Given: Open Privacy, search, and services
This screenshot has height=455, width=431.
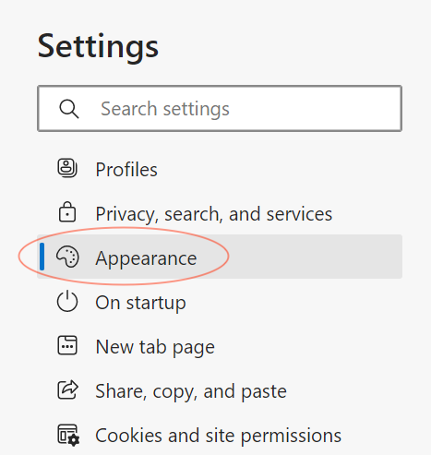Looking at the screenshot, I should tap(220, 213).
